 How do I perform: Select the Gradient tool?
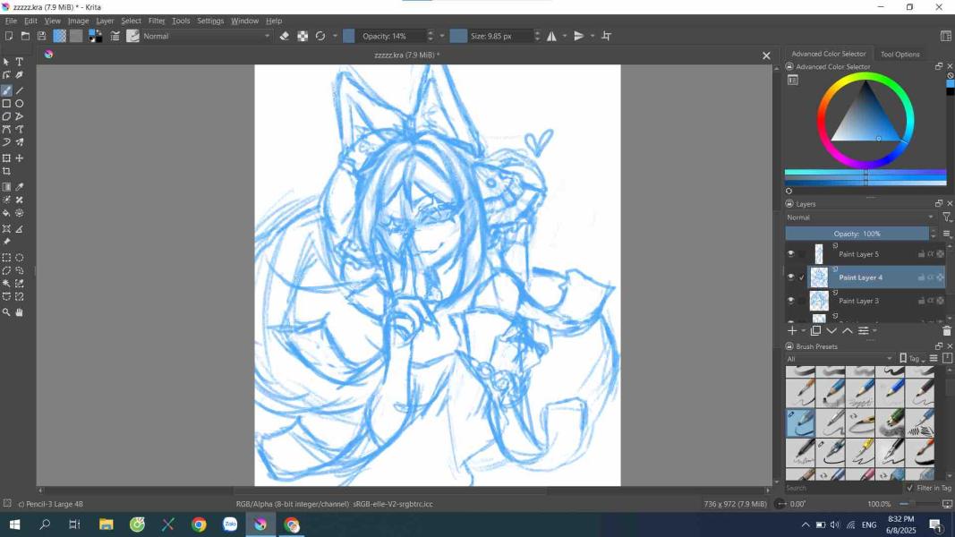tap(6, 187)
